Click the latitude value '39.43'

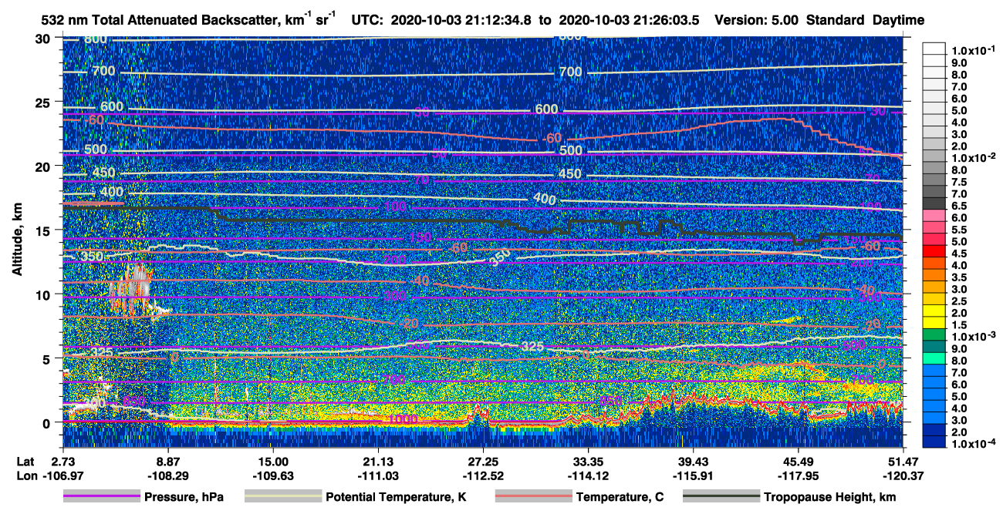coord(694,461)
